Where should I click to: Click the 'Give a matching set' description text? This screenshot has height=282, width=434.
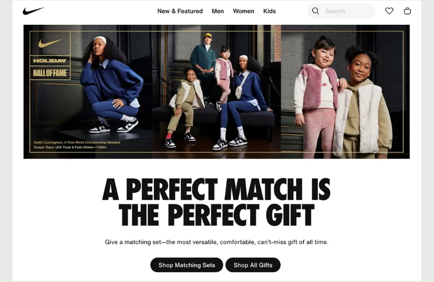coord(216,242)
